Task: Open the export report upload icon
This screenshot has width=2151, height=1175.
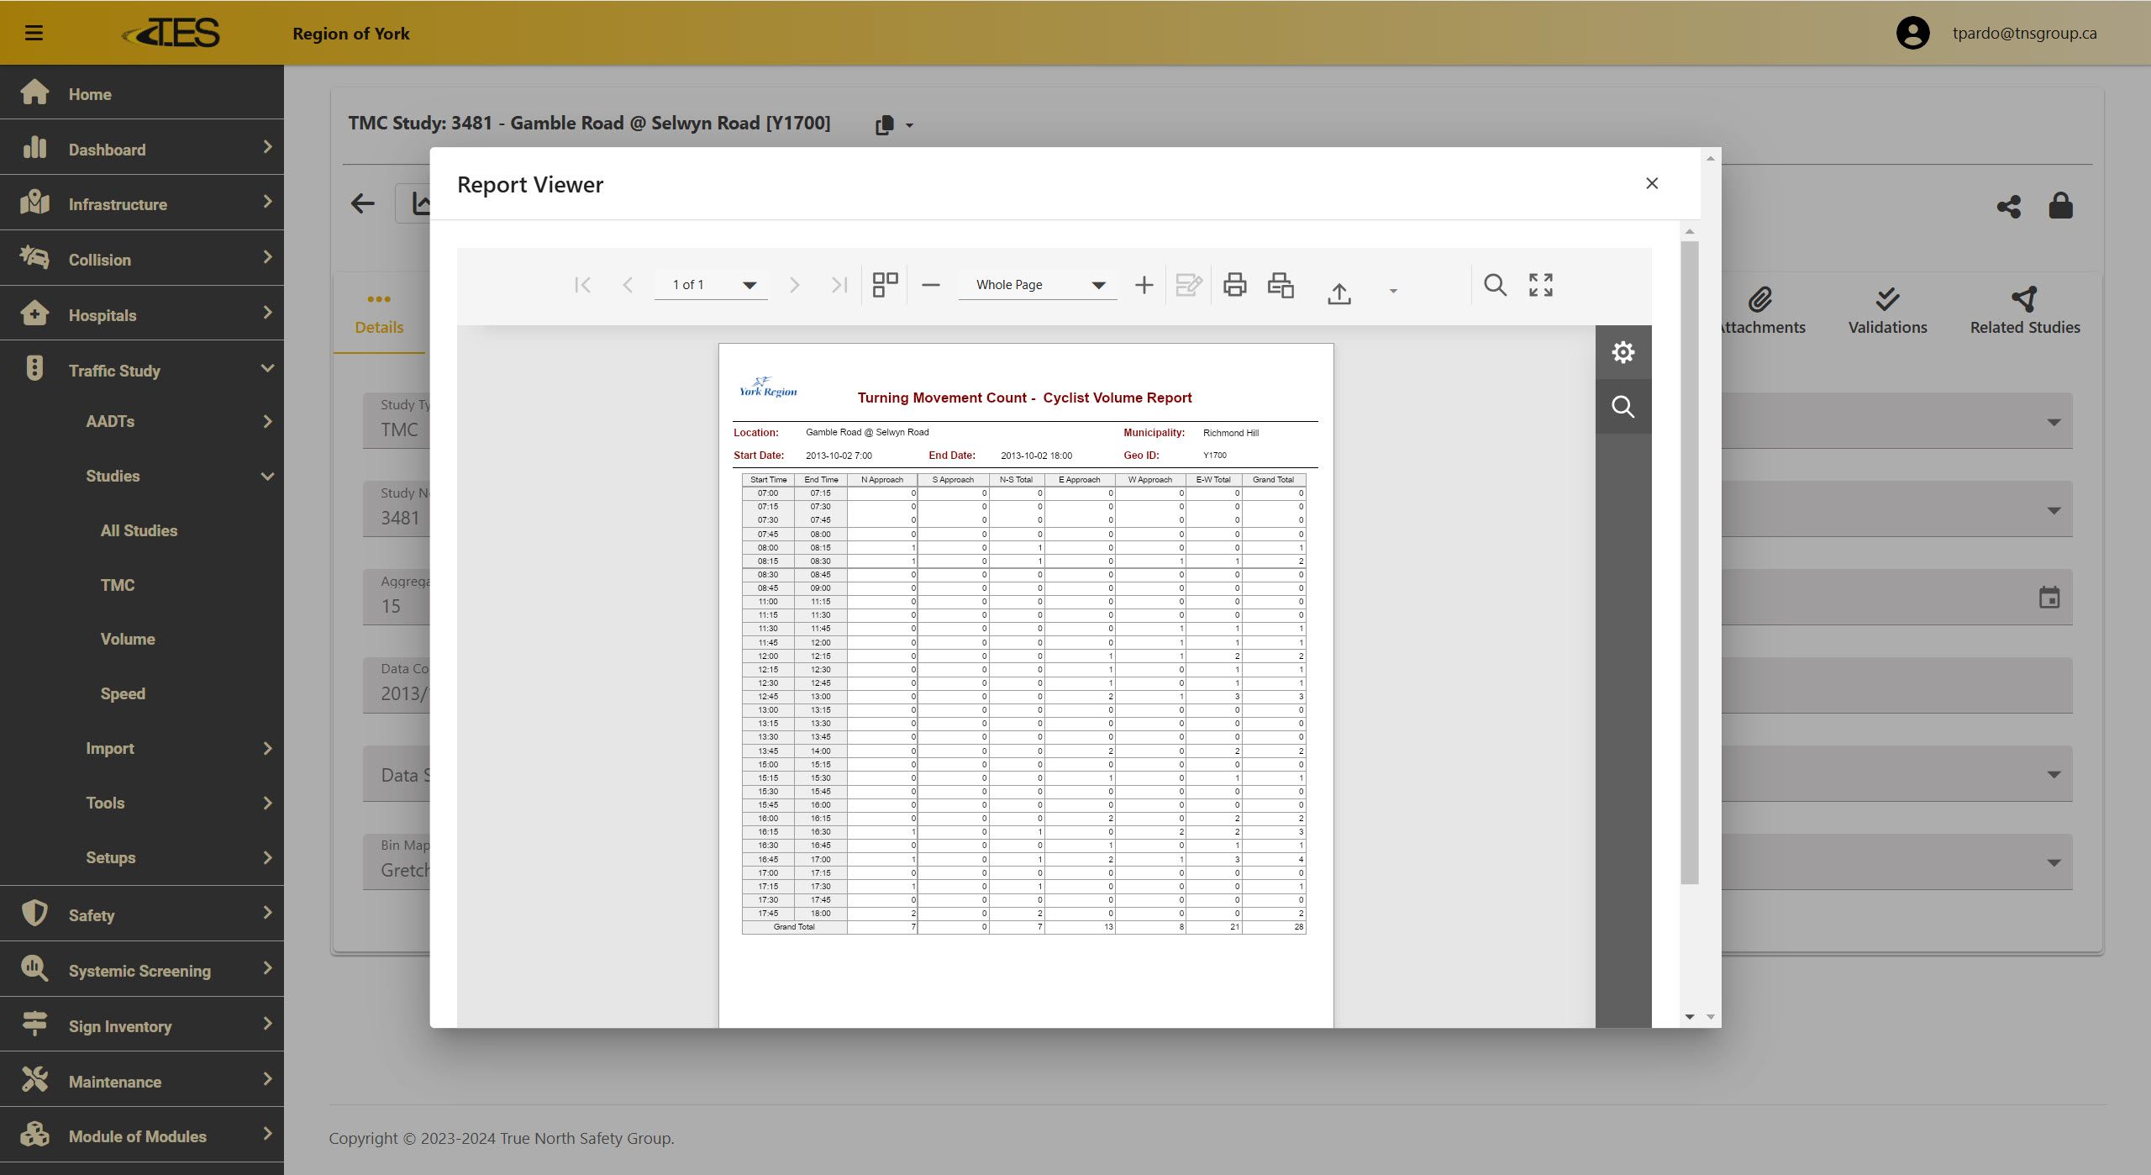Action: [x=1339, y=292]
